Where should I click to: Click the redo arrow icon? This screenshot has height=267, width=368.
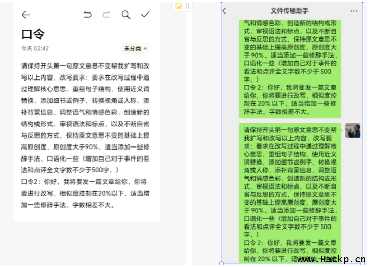106,15
